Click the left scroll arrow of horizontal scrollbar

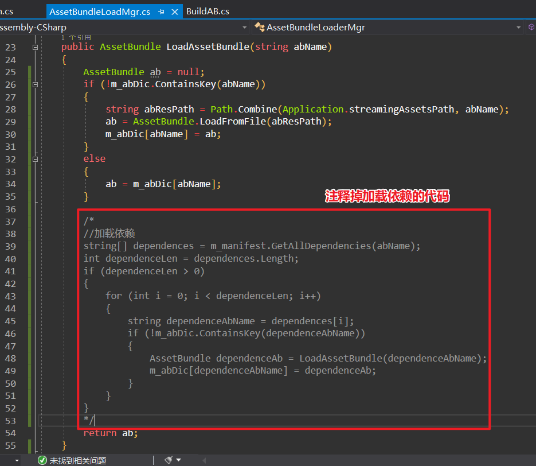(x=204, y=460)
